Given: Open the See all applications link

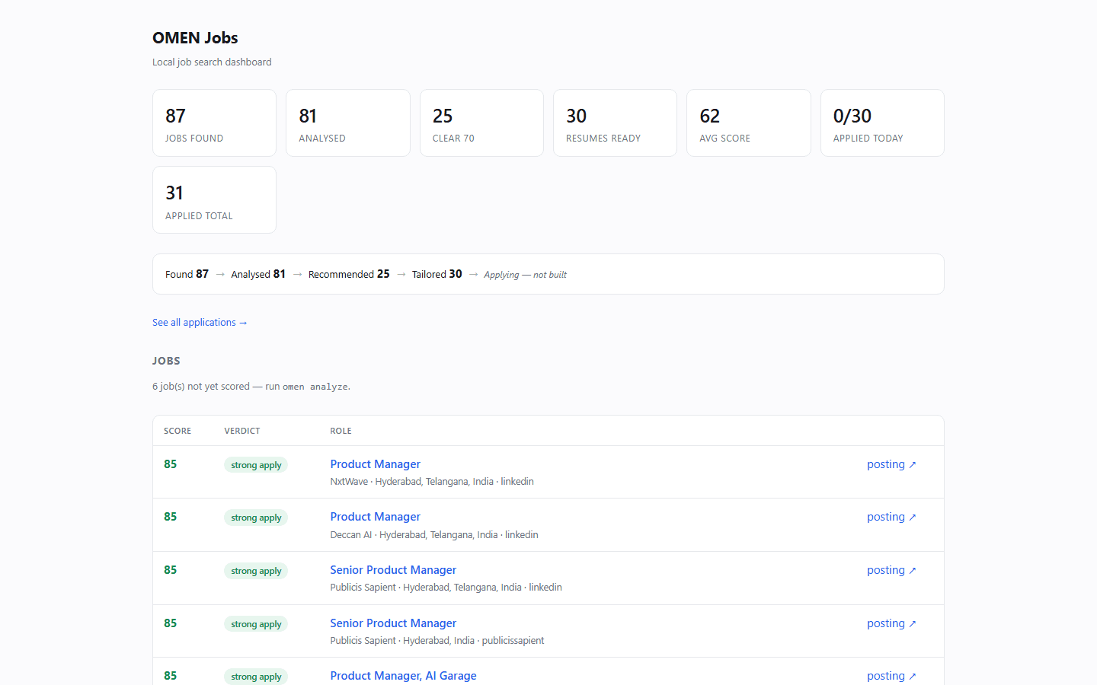Looking at the screenshot, I should [200, 323].
